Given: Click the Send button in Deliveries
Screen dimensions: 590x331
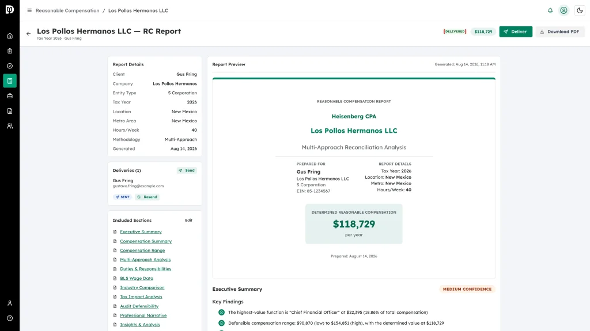Looking at the screenshot, I should [x=187, y=170].
